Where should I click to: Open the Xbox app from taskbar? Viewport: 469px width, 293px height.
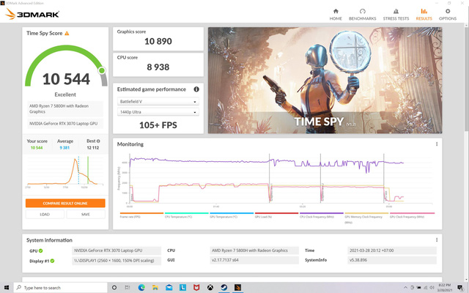coord(210,288)
